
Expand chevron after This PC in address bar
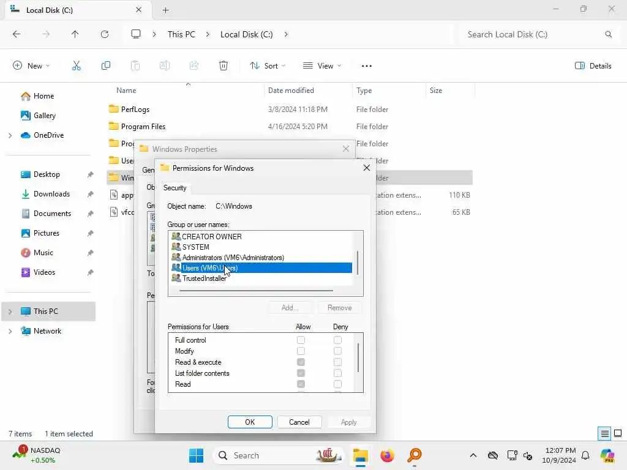click(208, 34)
